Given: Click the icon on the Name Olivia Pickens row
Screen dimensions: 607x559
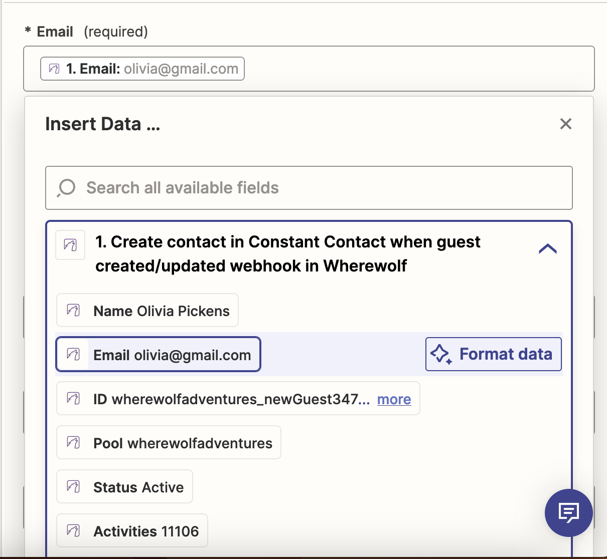Looking at the screenshot, I should pyautogui.click(x=73, y=311).
